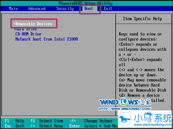Click '<n> May move removable' help line

[142, 80]
